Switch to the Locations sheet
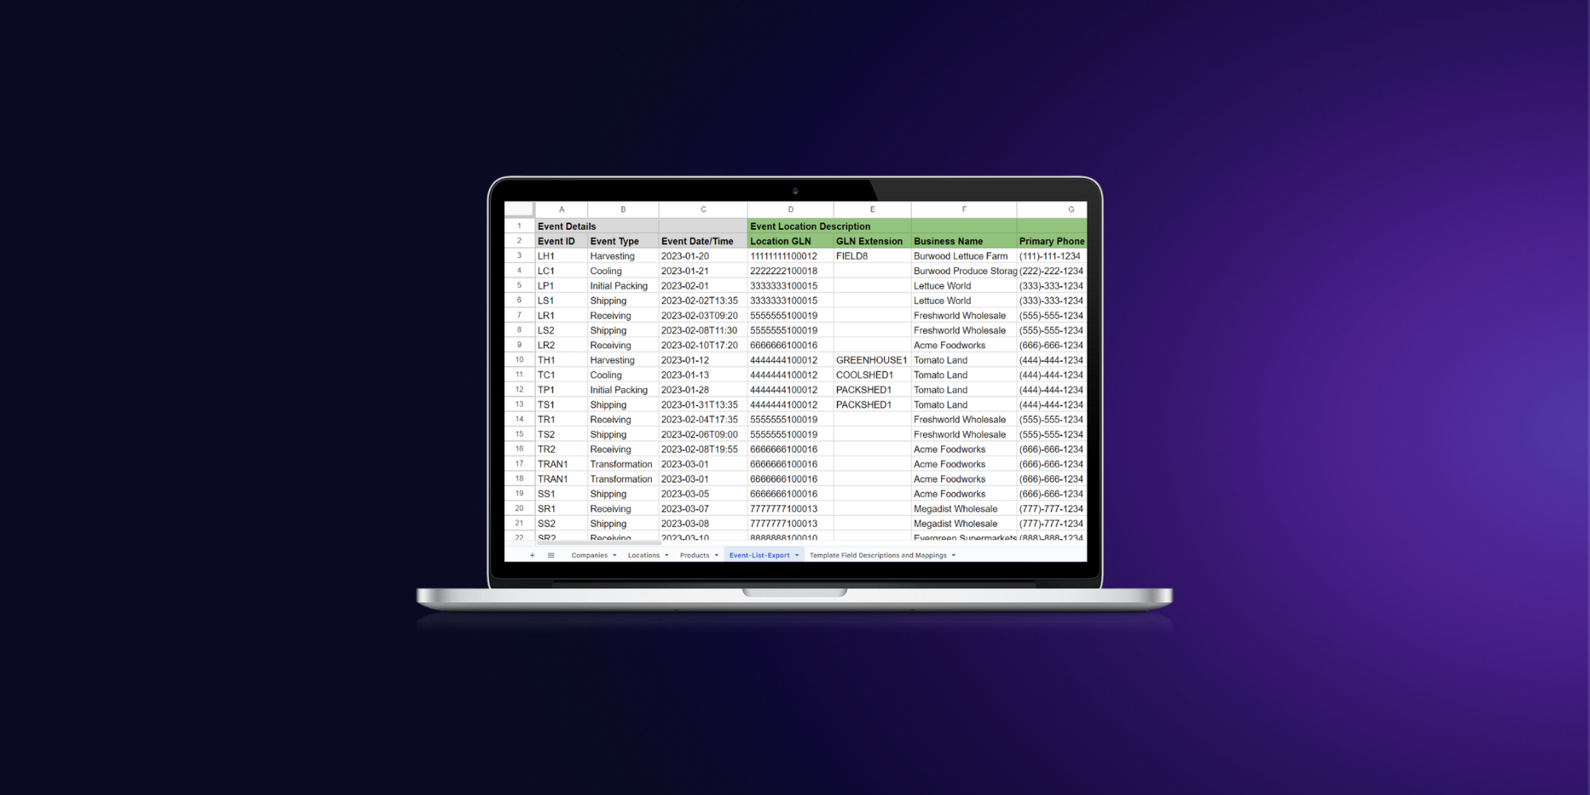 click(x=644, y=555)
